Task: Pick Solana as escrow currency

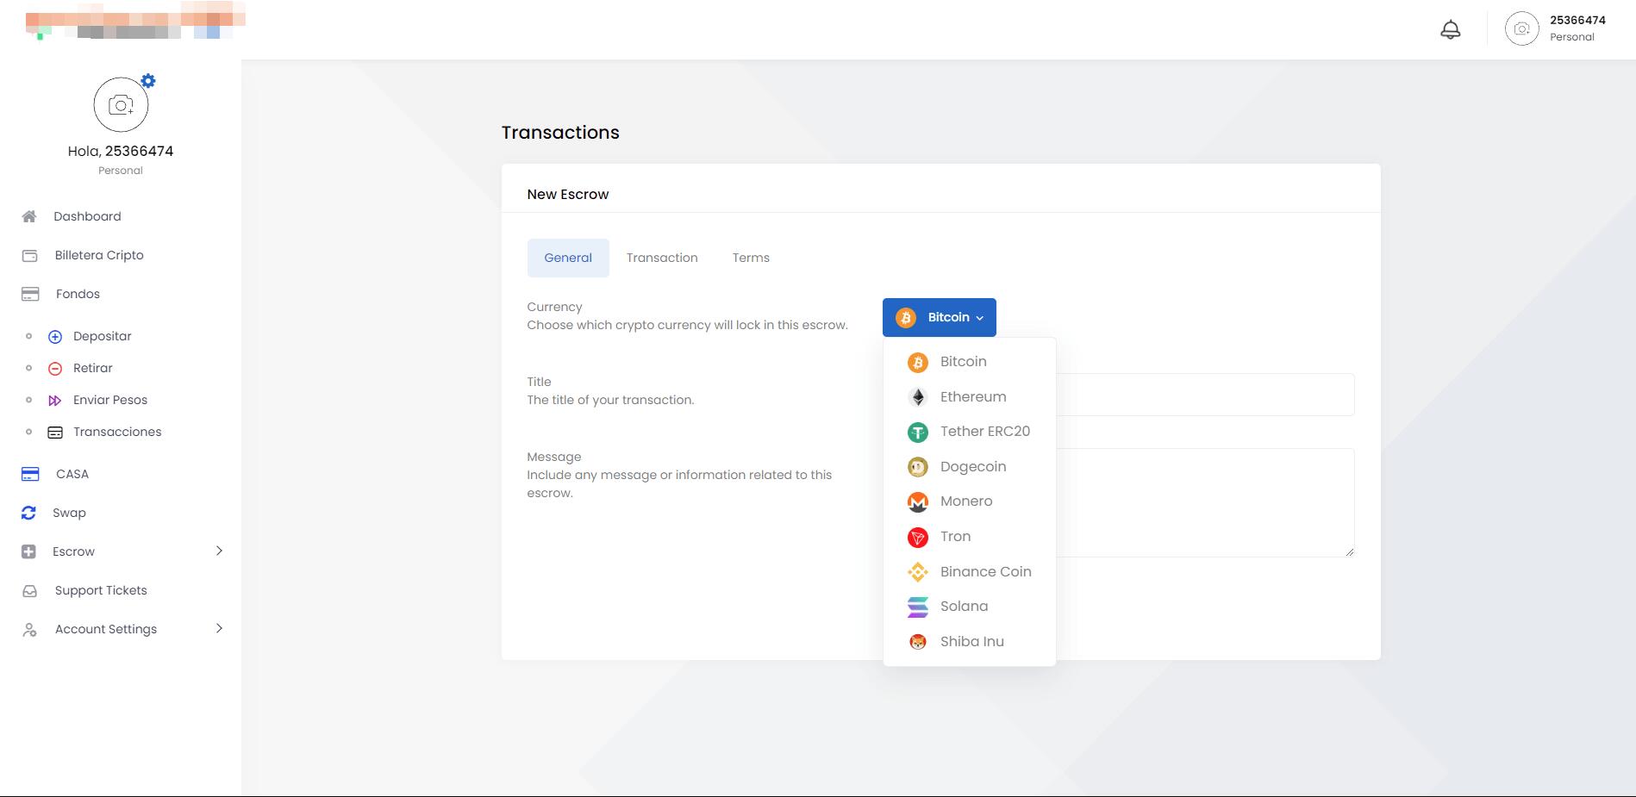Action: pyautogui.click(x=964, y=607)
